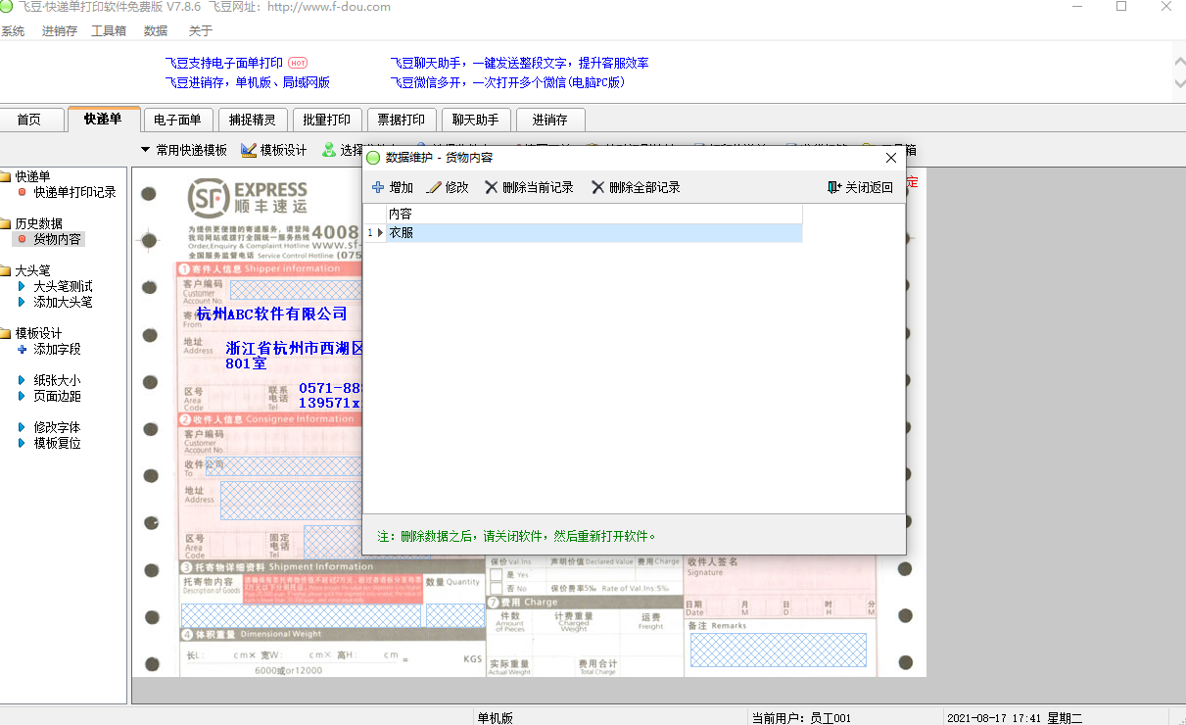Open the 飞豆聊天助手 link
The width and height of the screenshot is (1186, 725).
pyautogui.click(x=519, y=63)
